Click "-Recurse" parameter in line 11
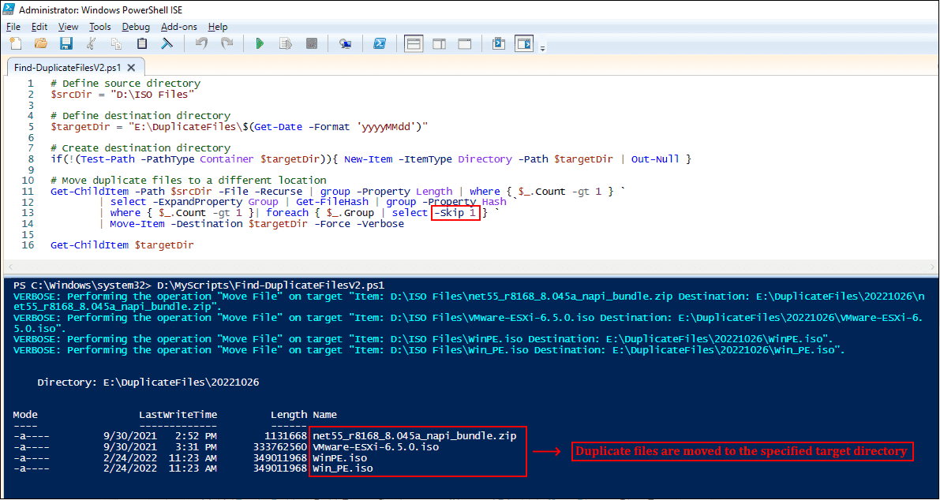Image resolution: width=940 pixels, height=500 pixels. [278, 192]
